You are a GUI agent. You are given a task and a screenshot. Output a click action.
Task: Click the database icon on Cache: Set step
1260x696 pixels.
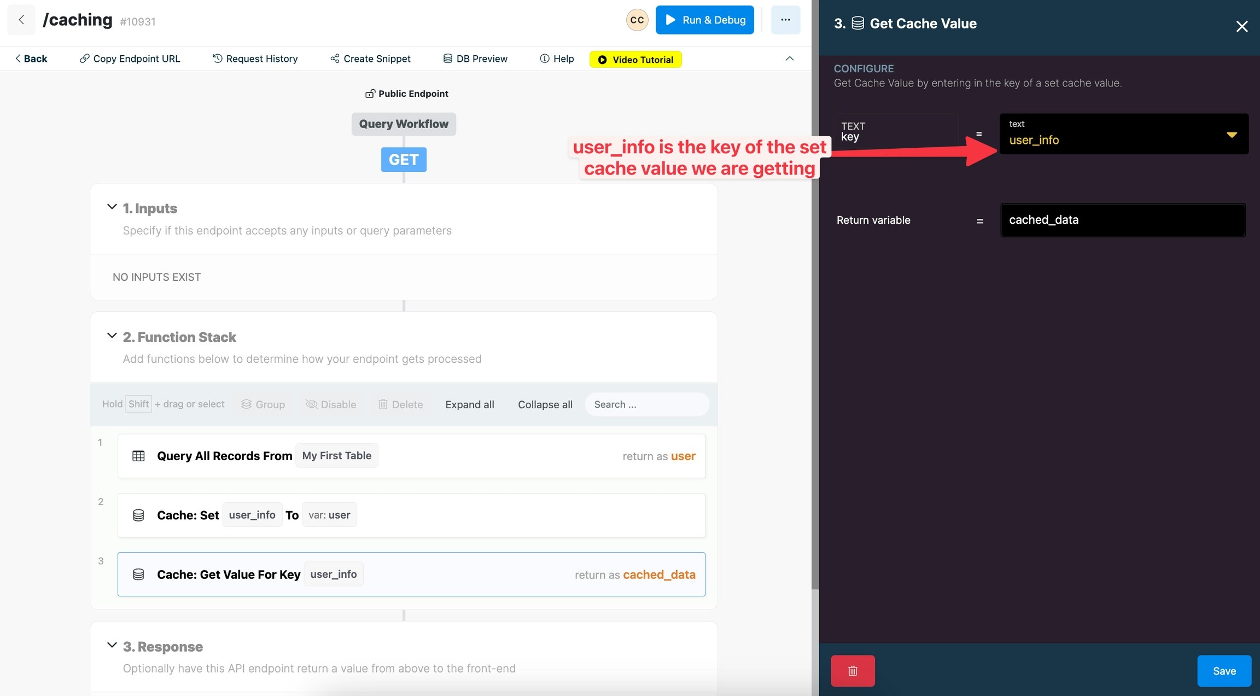click(138, 515)
